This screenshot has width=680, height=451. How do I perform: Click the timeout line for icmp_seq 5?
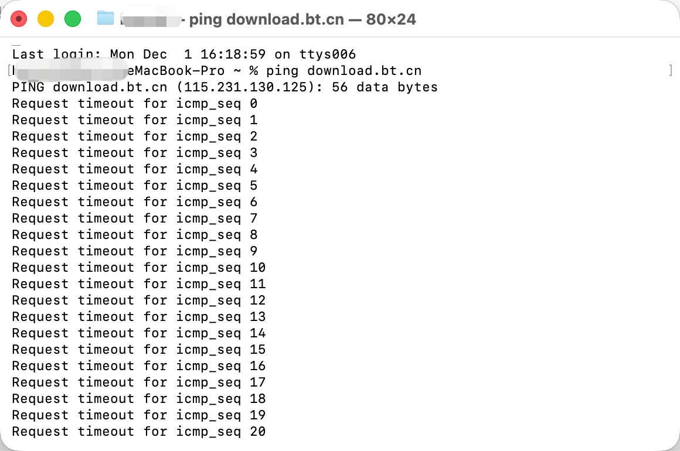(135, 186)
